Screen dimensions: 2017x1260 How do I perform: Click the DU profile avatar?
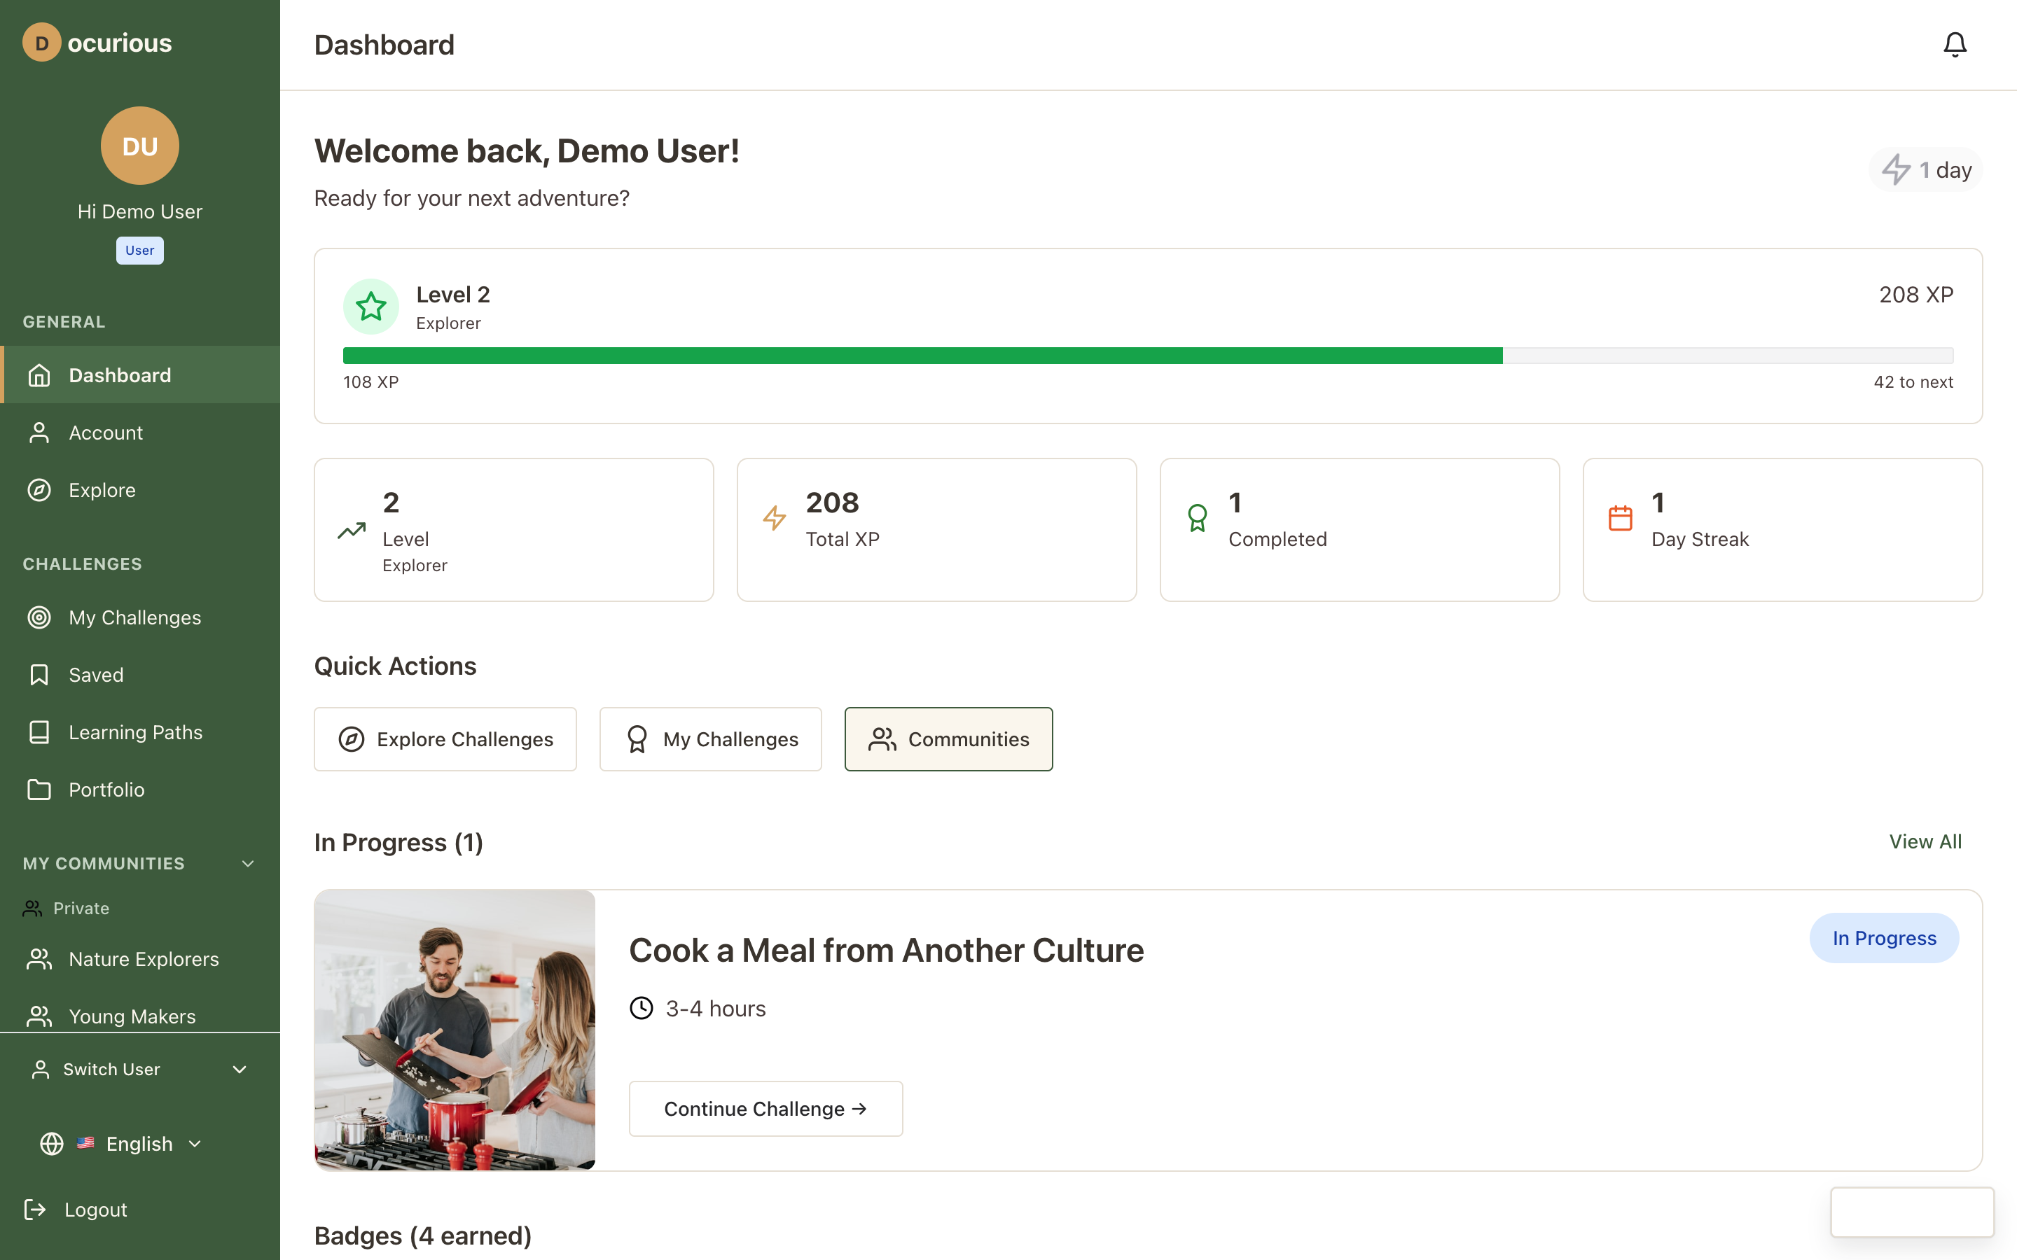140,146
